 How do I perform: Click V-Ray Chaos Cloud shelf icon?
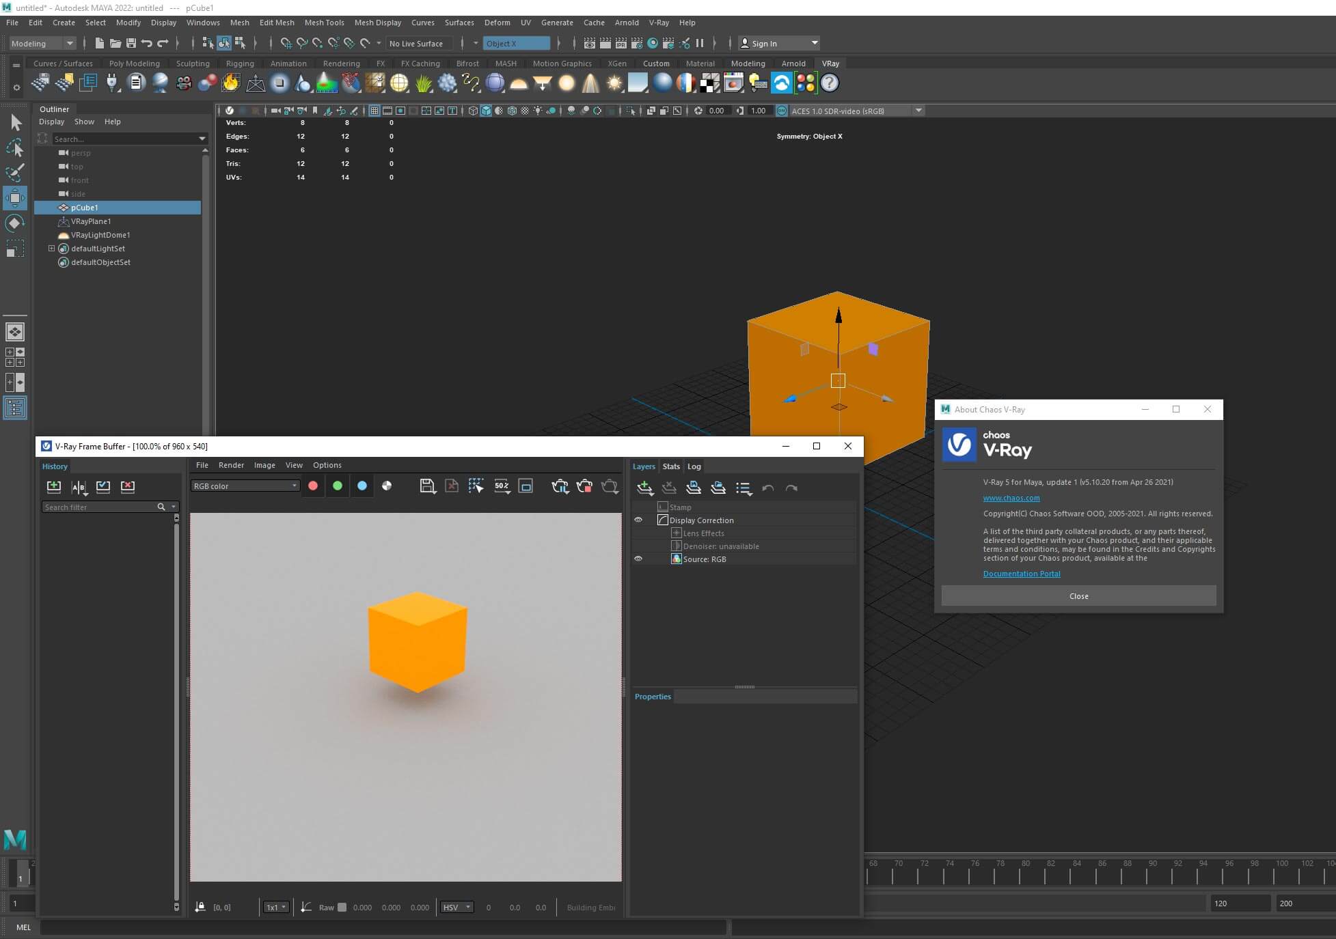[782, 83]
